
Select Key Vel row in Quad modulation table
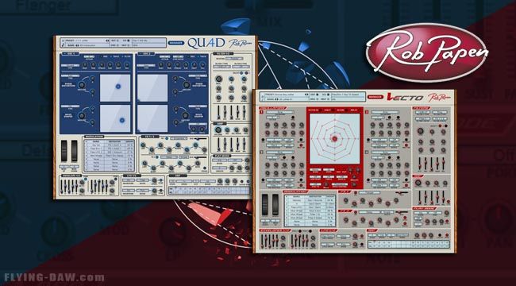[110, 145]
